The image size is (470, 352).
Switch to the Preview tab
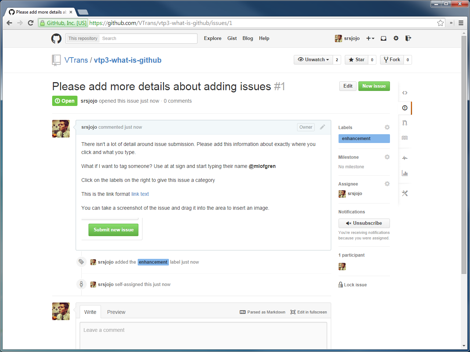click(116, 312)
